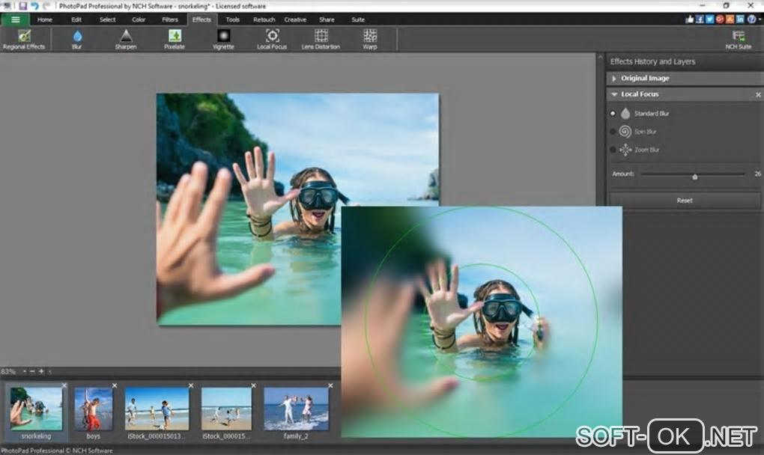The width and height of the screenshot is (764, 455).
Task: Choose the Pixelate effect
Action: [175, 40]
